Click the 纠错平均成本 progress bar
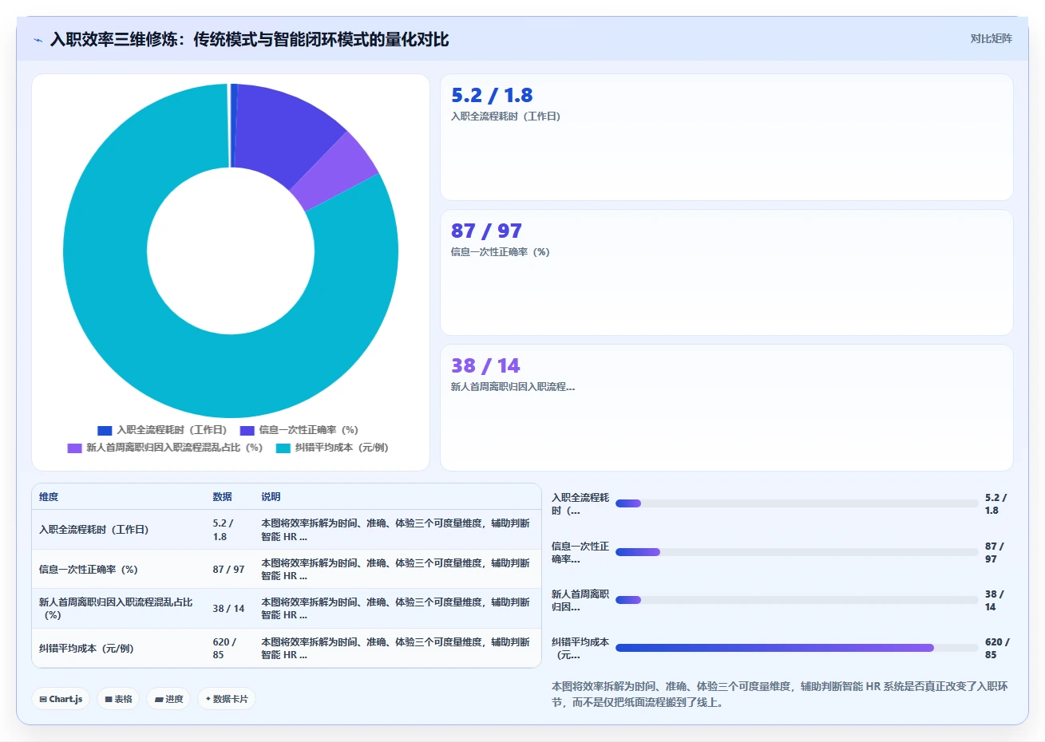Image resolution: width=1045 pixels, height=742 pixels. tap(797, 648)
